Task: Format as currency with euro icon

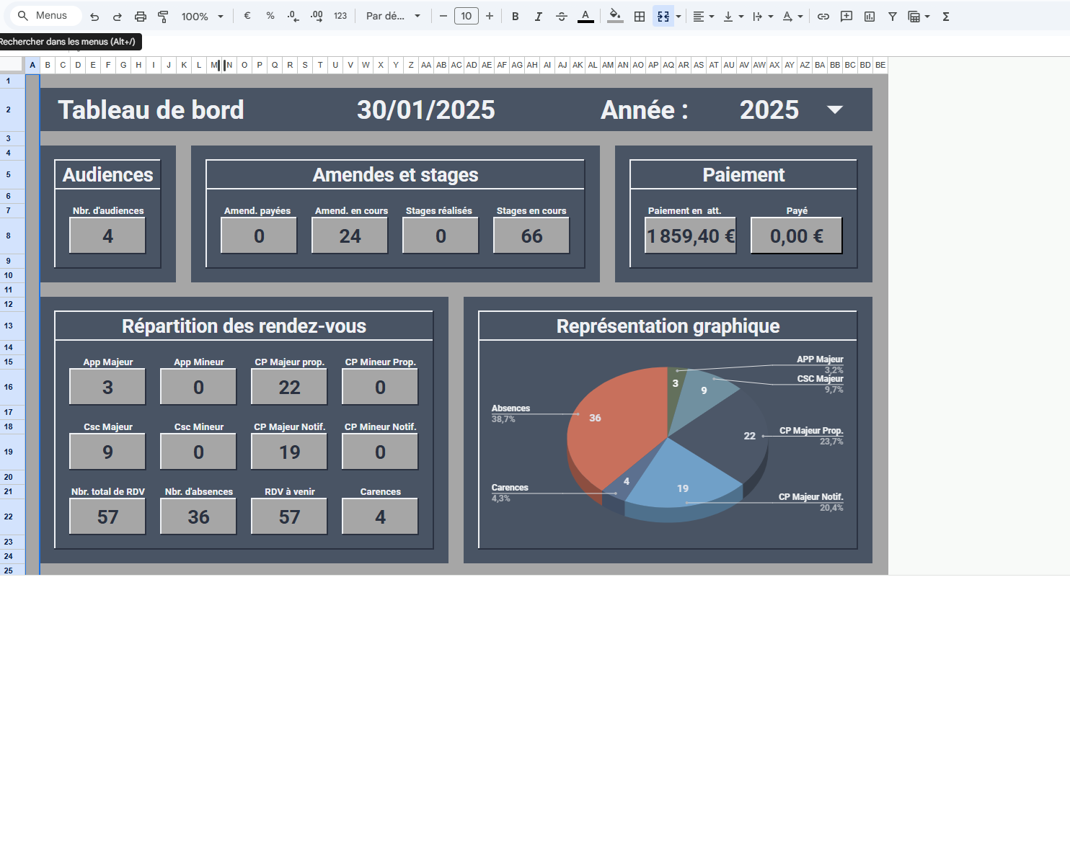Action: [x=247, y=16]
